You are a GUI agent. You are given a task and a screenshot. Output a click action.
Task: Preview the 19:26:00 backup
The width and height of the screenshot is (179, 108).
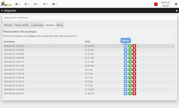coord(126,54)
